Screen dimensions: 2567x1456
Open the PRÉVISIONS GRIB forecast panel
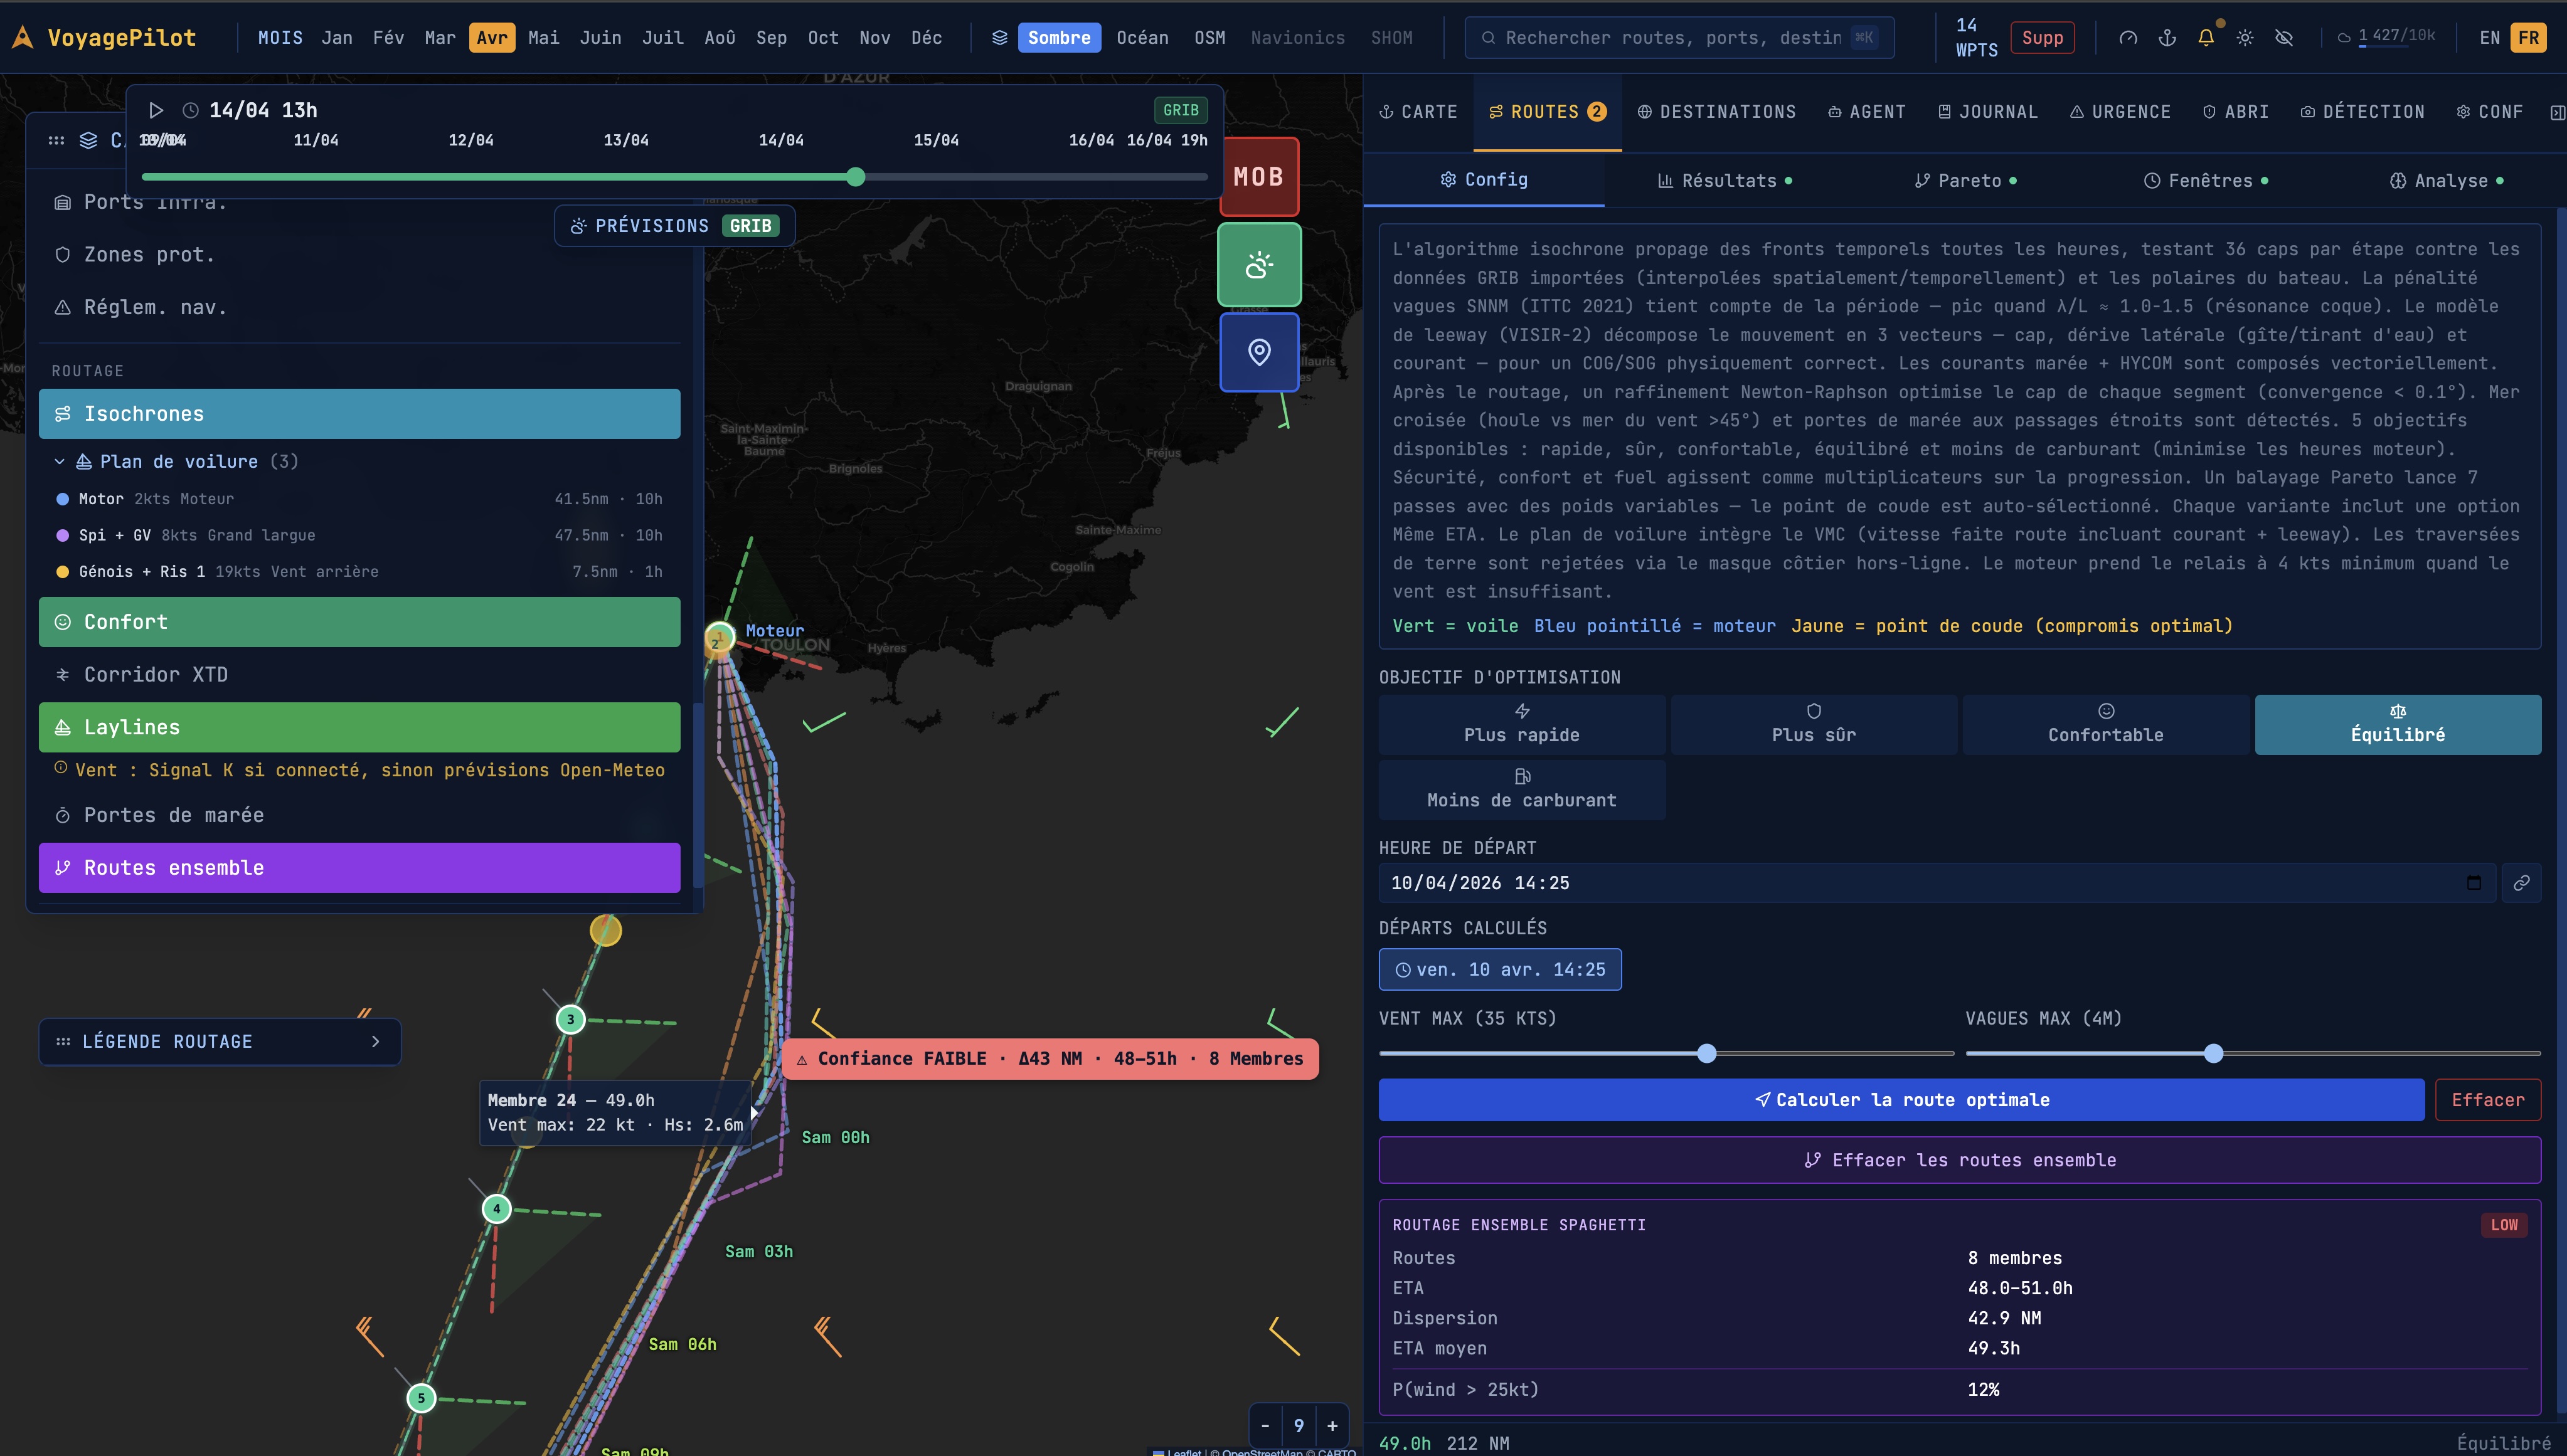click(x=674, y=226)
